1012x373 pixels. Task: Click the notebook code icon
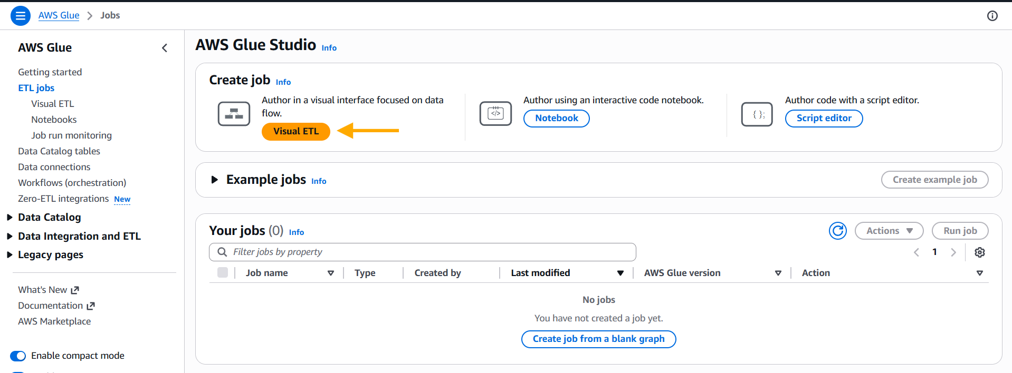pos(495,113)
